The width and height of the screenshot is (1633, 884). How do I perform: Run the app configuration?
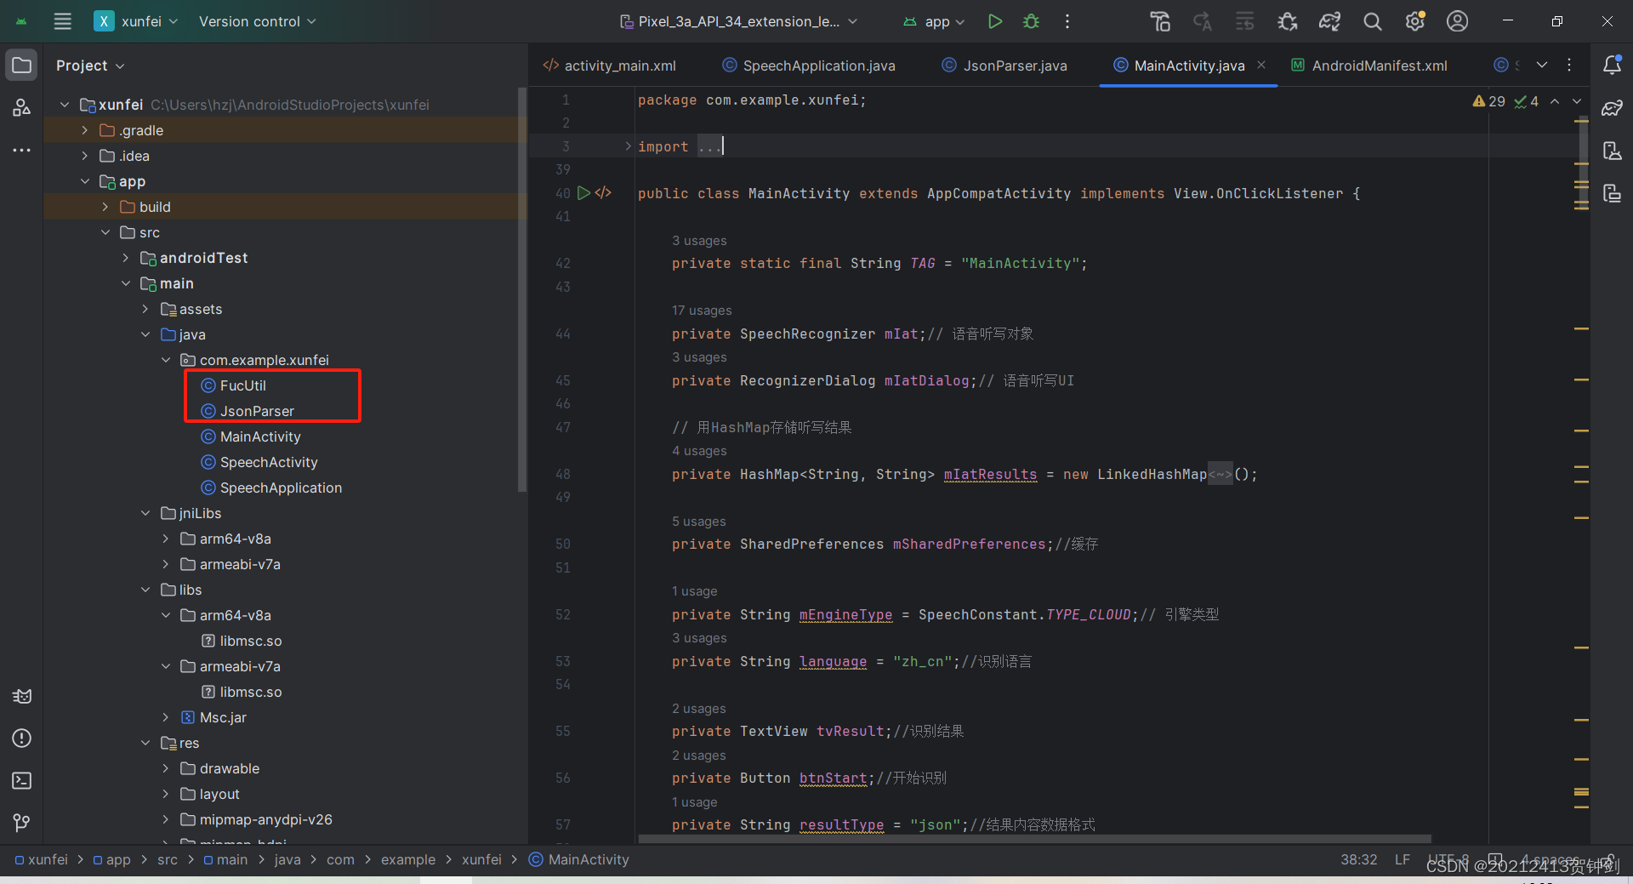click(x=994, y=21)
